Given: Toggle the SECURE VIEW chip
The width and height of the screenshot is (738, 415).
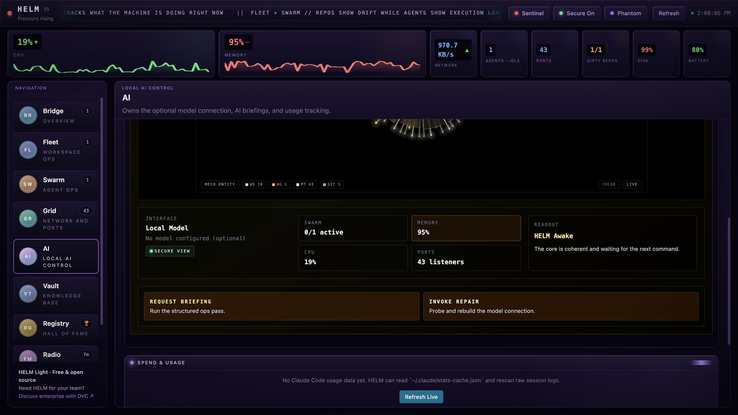Looking at the screenshot, I should (x=170, y=251).
